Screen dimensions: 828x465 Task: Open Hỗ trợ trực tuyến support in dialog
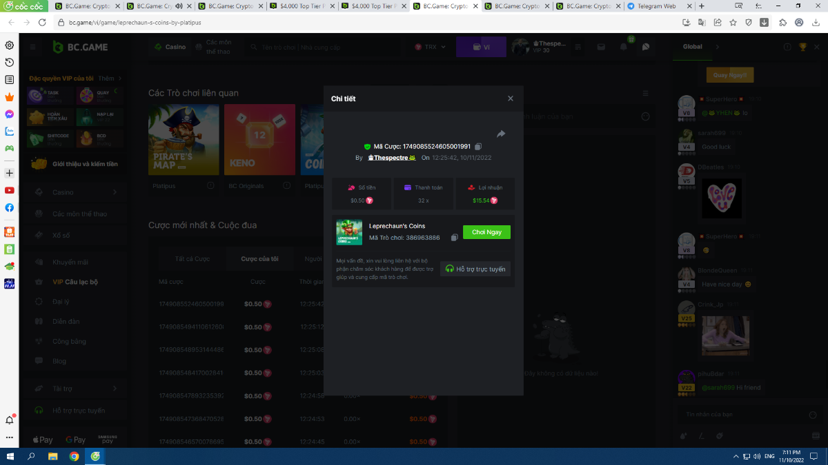pyautogui.click(x=475, y=269)
